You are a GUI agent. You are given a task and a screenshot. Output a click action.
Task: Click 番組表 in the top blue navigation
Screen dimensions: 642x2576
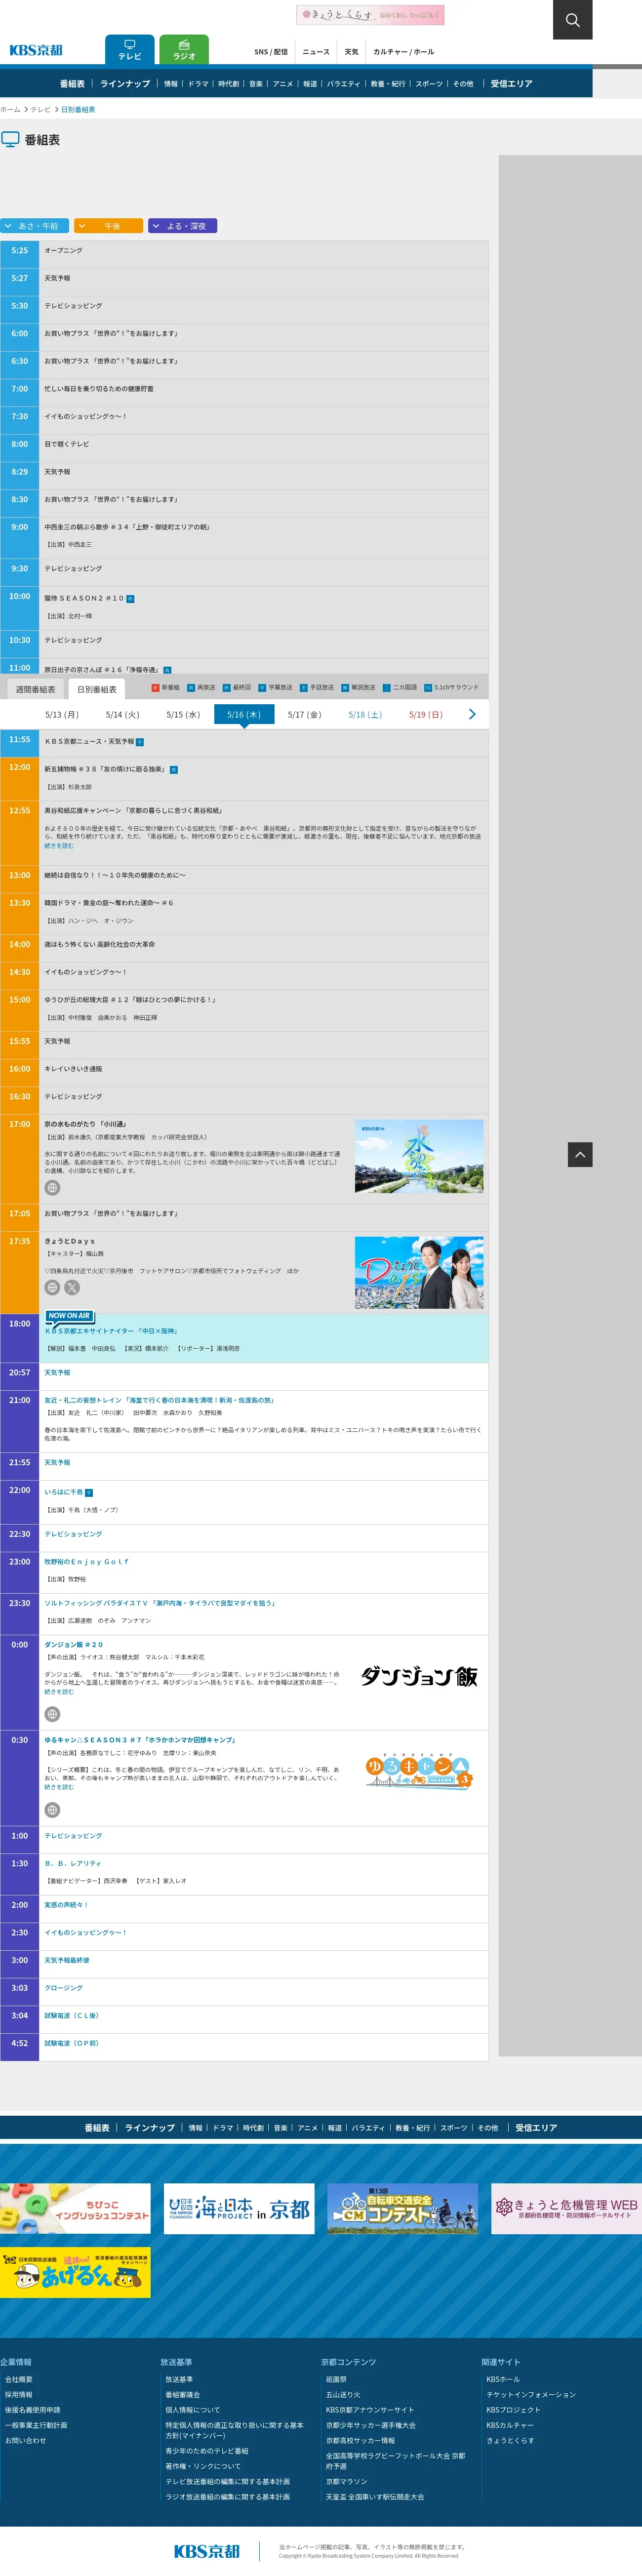[x=72, y=84]
